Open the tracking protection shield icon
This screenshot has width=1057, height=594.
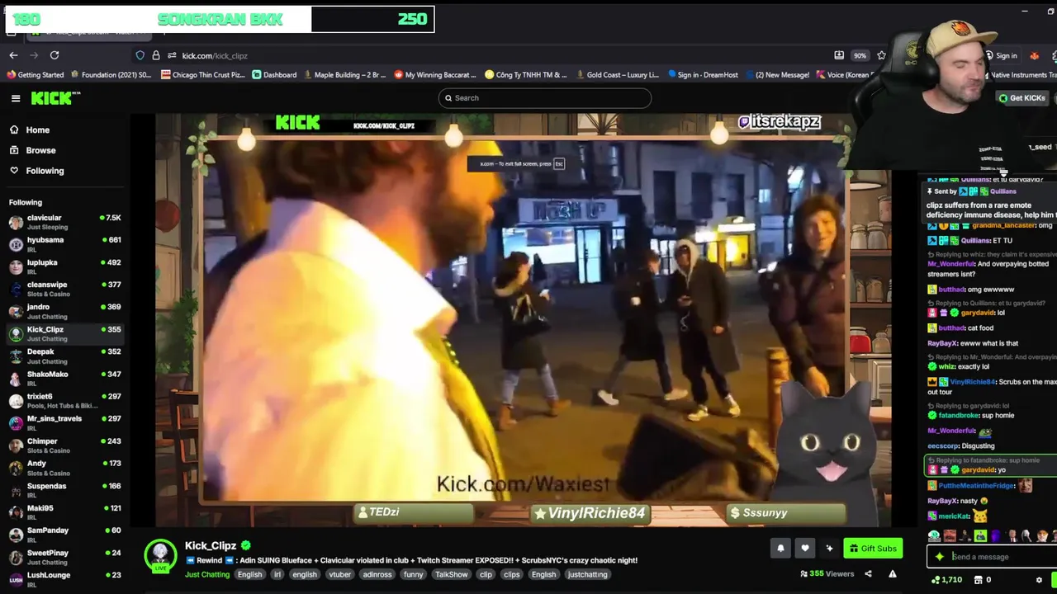point(140,55)
